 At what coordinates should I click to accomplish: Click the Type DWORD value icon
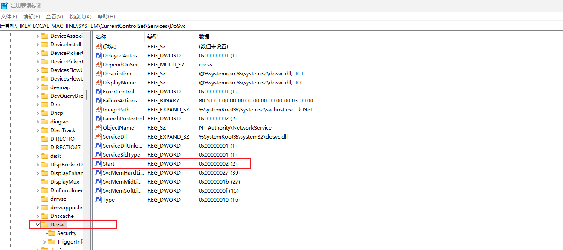pos(98,199)
